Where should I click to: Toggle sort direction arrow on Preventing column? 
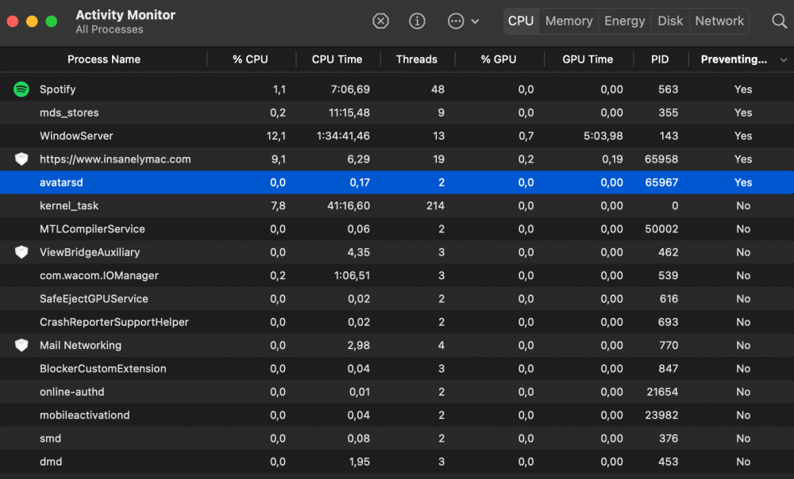784,59
